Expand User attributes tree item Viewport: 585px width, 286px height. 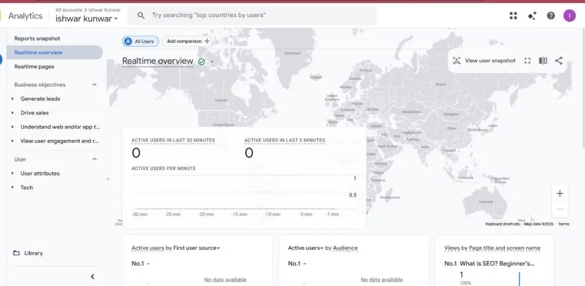pos(13,174)
